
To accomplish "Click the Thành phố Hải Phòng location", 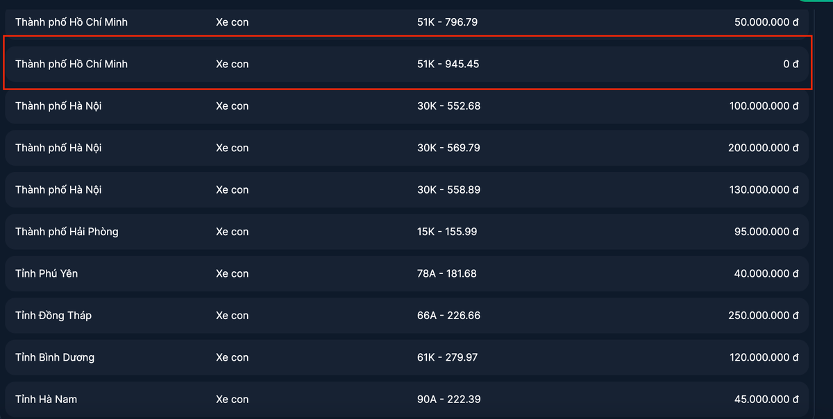I will (x=67, y=232).
